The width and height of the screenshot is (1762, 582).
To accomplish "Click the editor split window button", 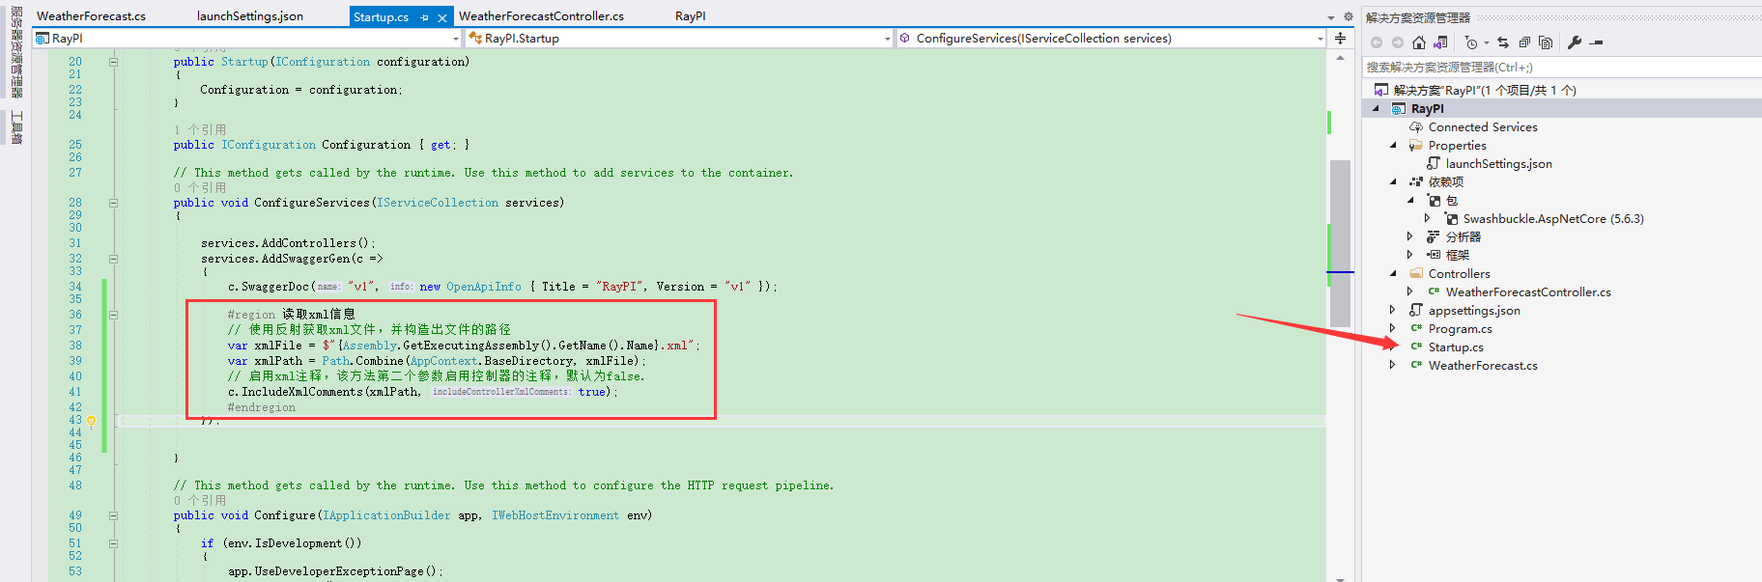I will 1340,39.
